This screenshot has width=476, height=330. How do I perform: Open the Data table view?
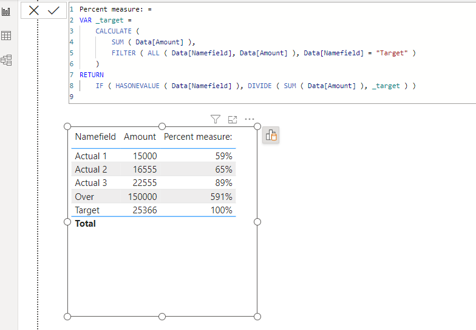(6, 35)
